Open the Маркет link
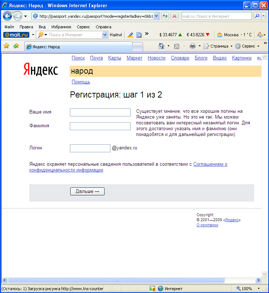The width and height of the screenshot is (269, 293). click(135, 58)
